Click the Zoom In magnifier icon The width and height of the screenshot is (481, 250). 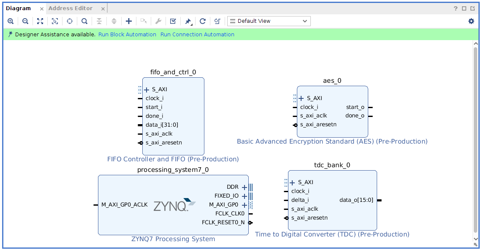11,21
